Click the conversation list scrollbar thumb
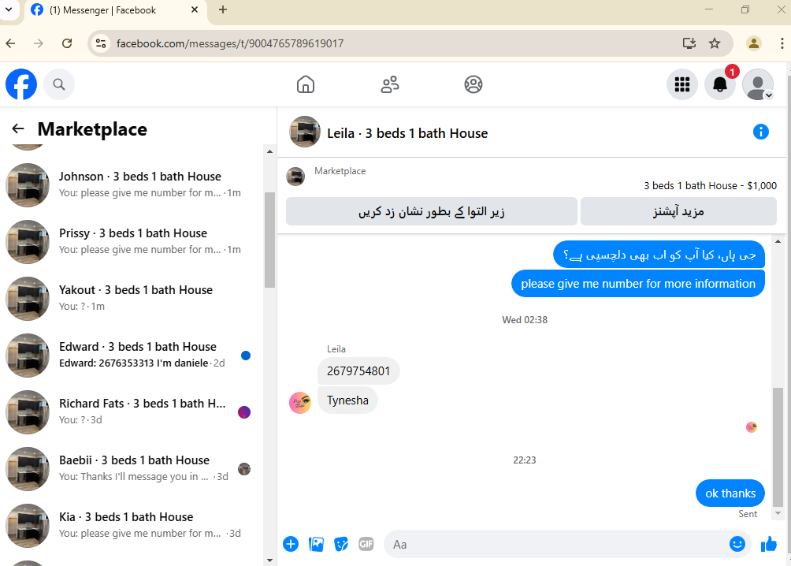791x566 pixels. (x=269, y=240)
